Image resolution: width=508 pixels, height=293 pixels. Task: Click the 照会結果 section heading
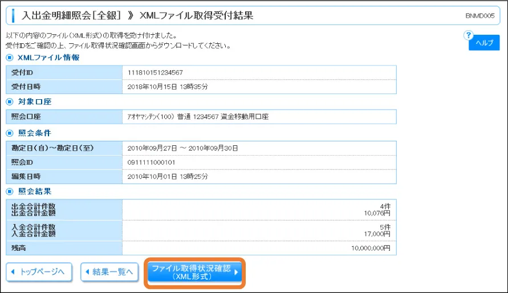click(x=35, y=192)
